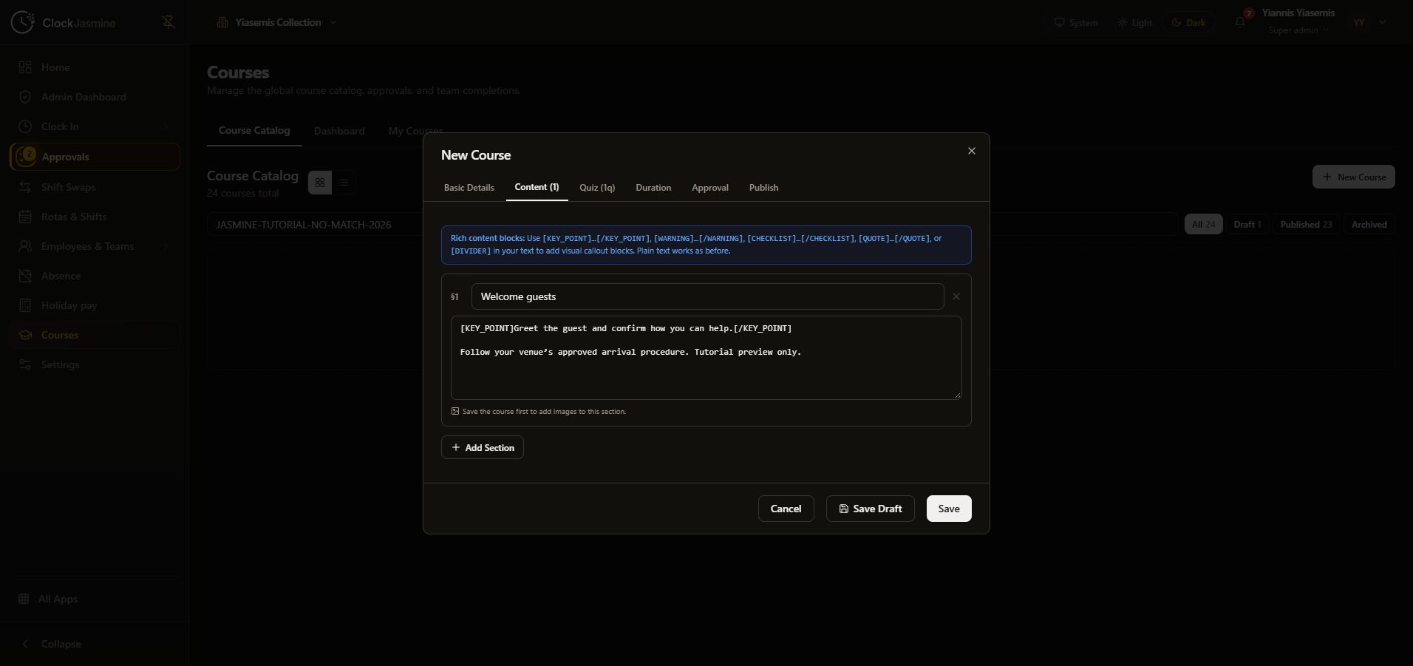This screenshot has height=666, width=1413.
Task: Expand Employees & Teams submenu
Action: click(x=166, y=246)
